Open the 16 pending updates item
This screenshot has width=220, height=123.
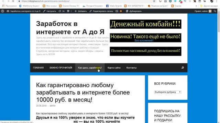pos(62,11)
